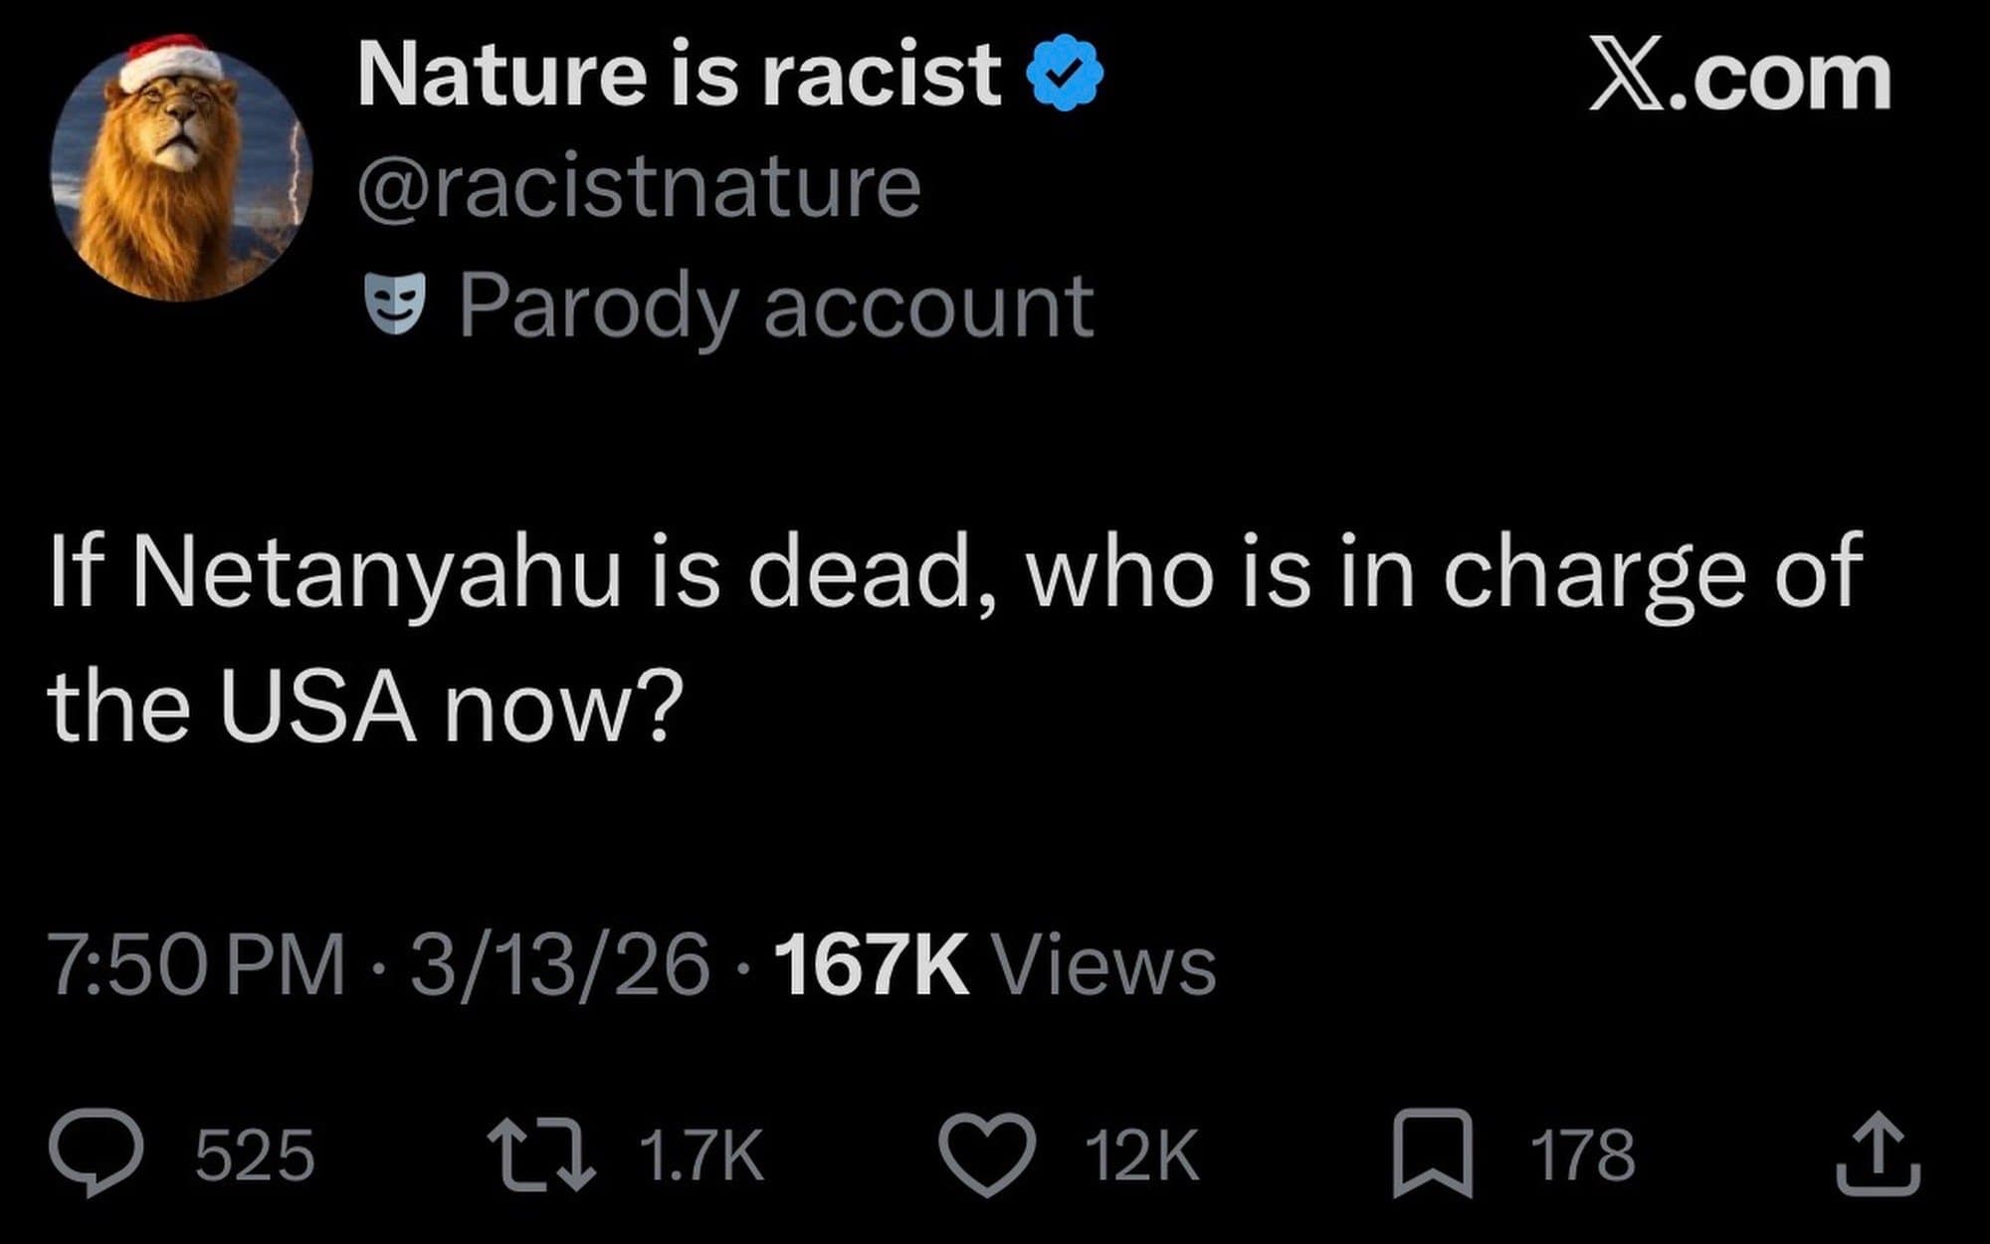The height and width of the screenshot is (1244, 1990).
Task: Click the tweet text about Netanyahu
Action: click(955, 637)
